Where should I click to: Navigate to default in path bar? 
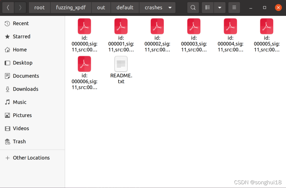(125, 7)
